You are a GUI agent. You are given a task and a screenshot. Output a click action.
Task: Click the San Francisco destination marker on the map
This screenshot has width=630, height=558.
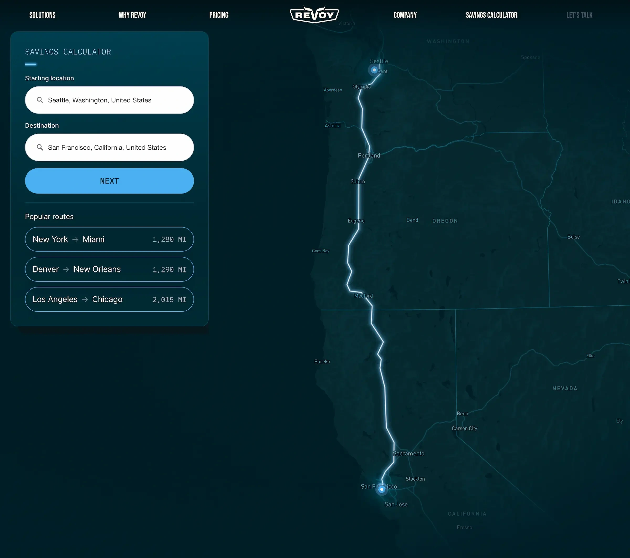(382, 489)
